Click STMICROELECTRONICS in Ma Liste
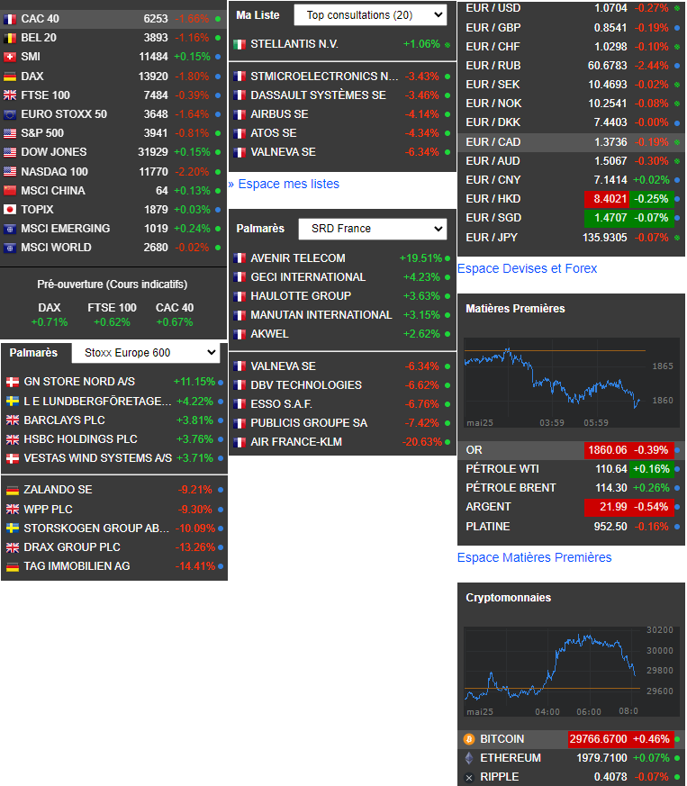687x786 pixels. (x=324, y=77)
